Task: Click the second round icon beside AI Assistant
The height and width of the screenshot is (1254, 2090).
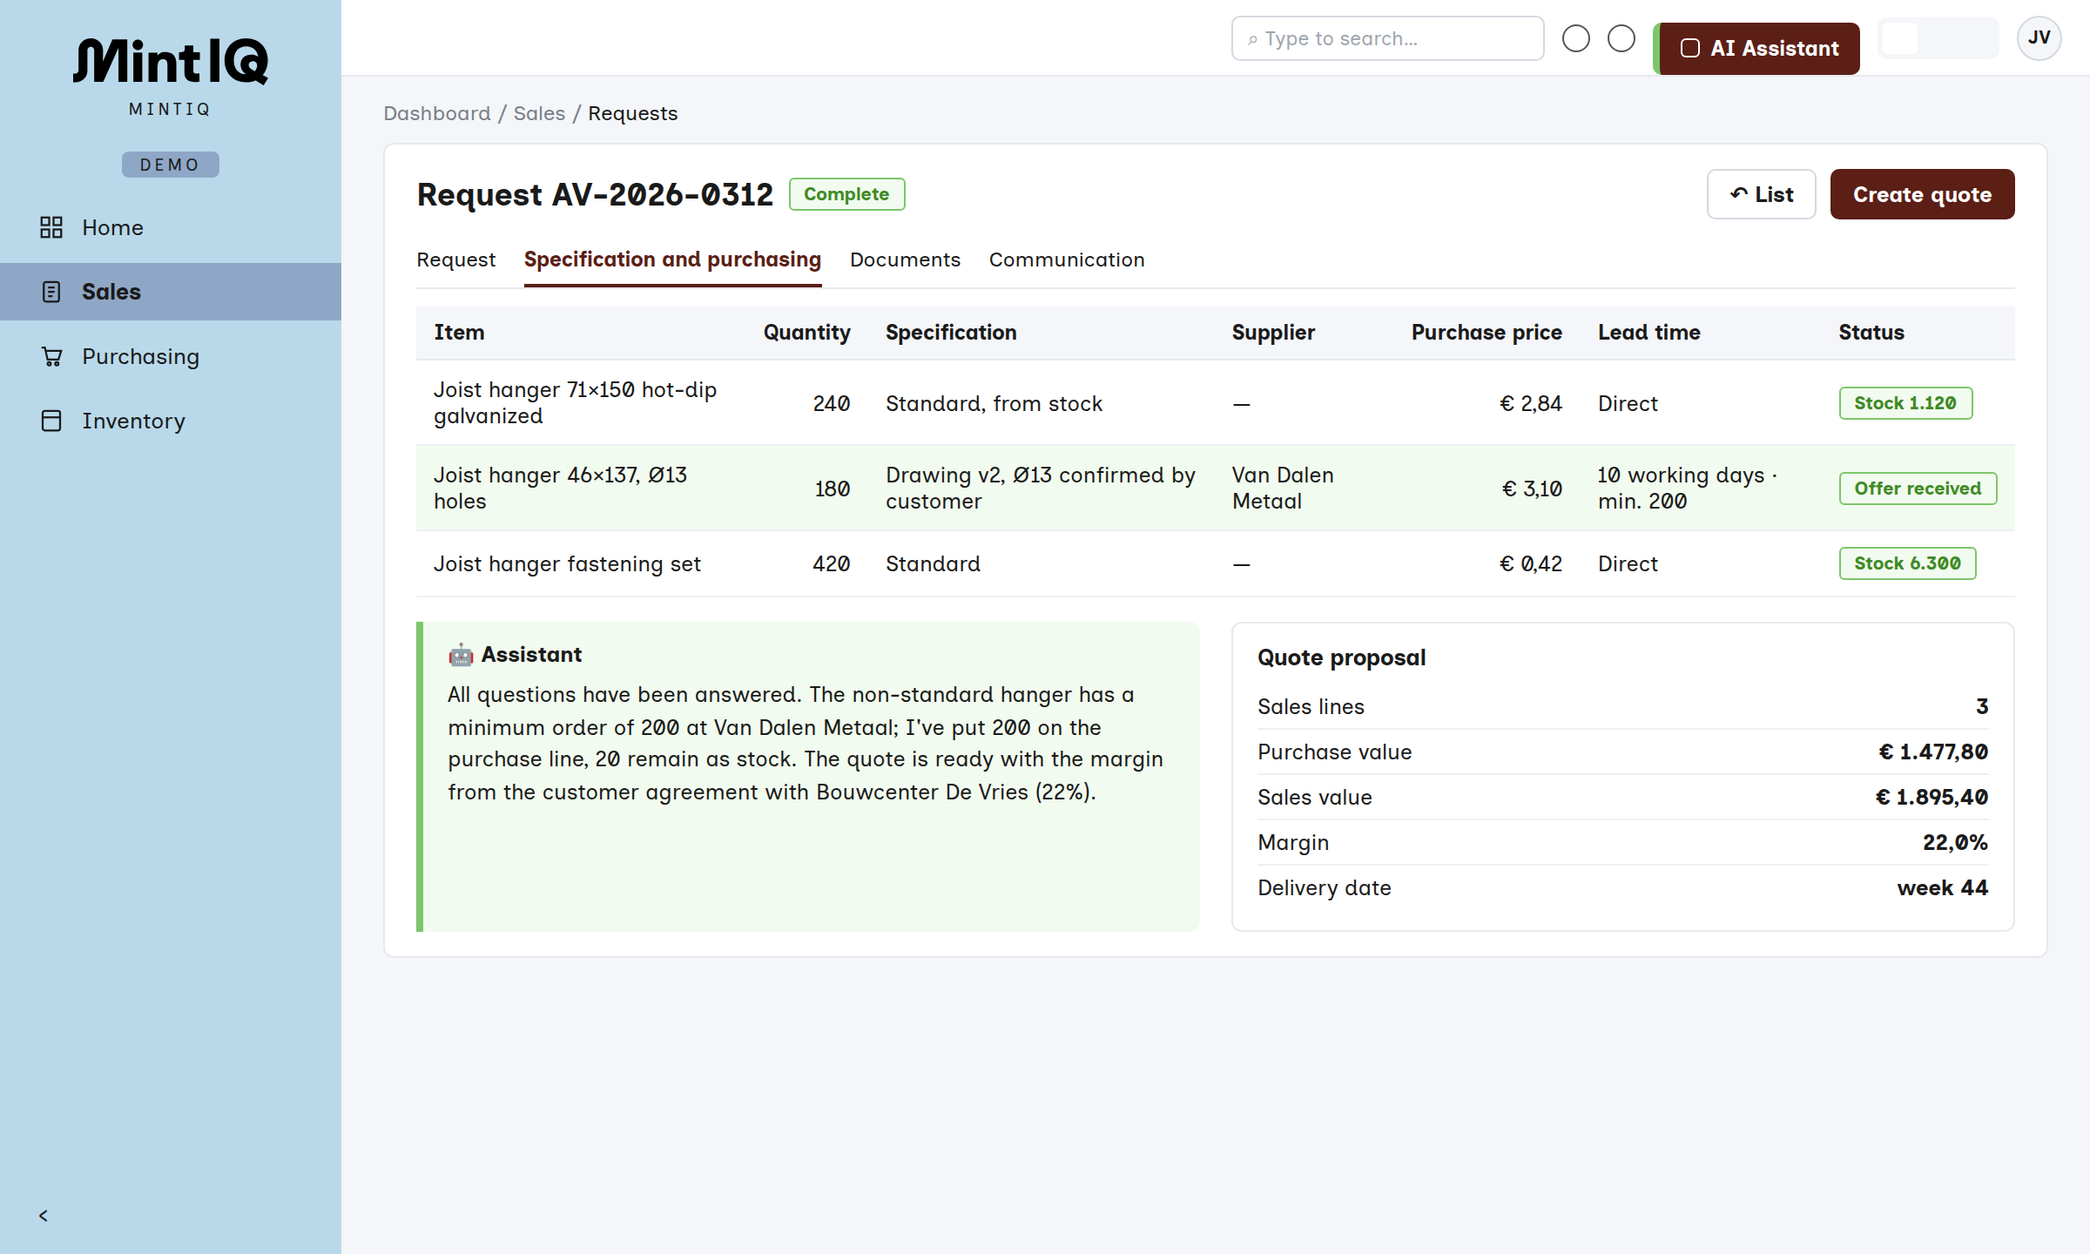Action: (1621, 38)
